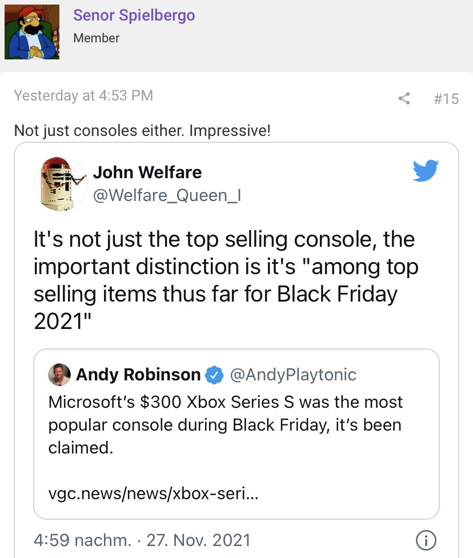Click the share icon beside post #15
Screen dimensions: 473x558
coord(404,99)
